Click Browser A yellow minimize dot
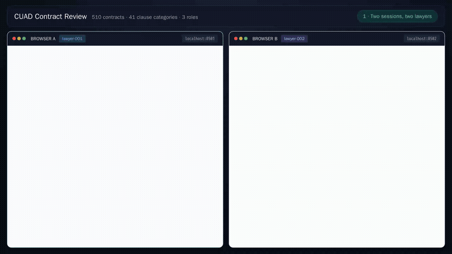452x254 pixels. [x=19, y=38]
